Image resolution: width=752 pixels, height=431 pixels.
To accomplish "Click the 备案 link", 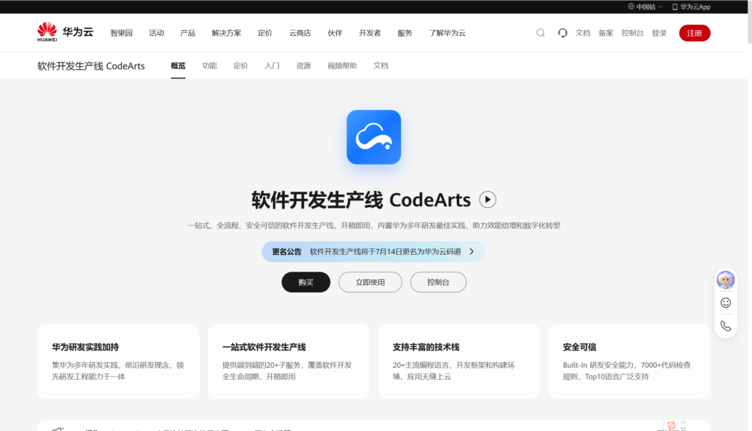I will point(606,32).
